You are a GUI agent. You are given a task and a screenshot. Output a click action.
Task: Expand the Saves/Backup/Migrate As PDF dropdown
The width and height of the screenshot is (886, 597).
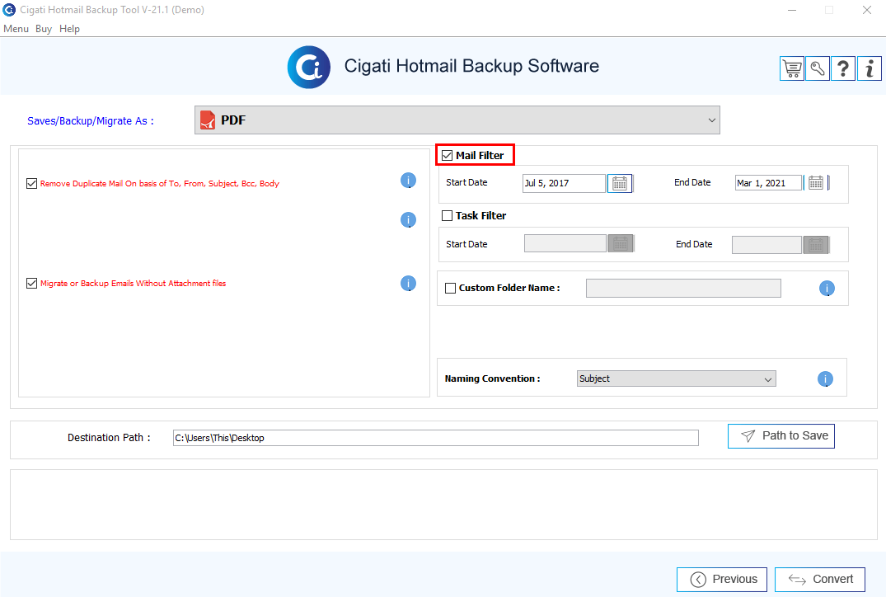tap(457, 120)
